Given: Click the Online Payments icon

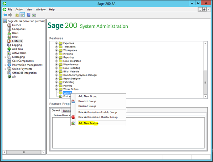Looking at the screenshot, I should 9,69.
